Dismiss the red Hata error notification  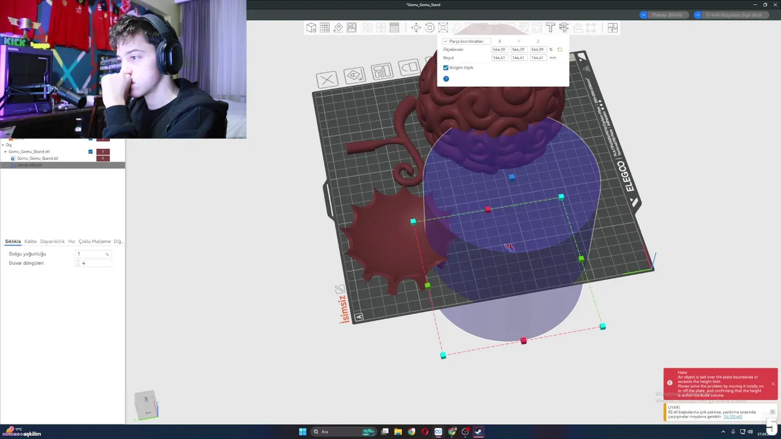773,384
